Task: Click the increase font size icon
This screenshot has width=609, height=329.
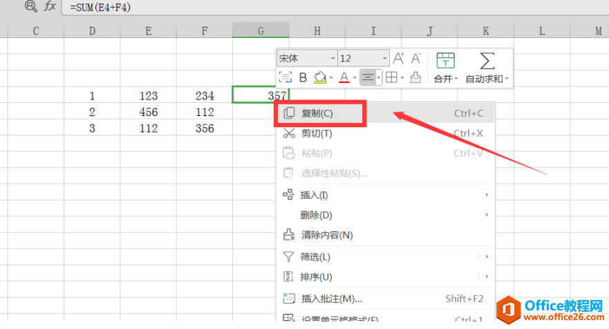Action: pos(398,58)
